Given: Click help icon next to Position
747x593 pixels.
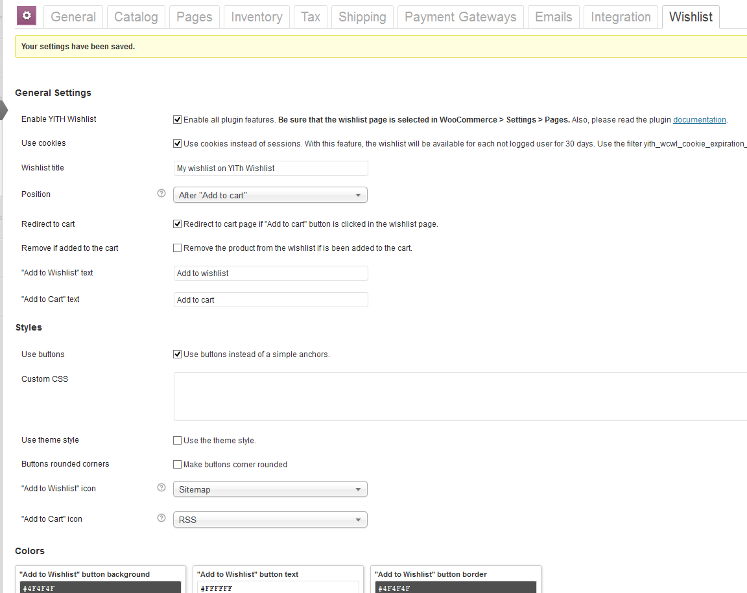Looking at the screenshot, I should point(161,194).
